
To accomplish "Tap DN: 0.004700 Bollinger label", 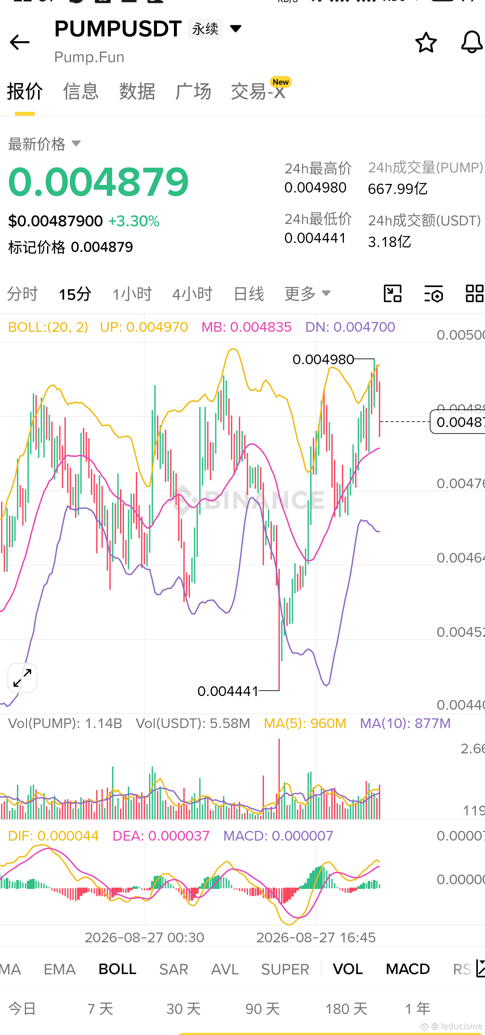I will [x=350, y=327].
